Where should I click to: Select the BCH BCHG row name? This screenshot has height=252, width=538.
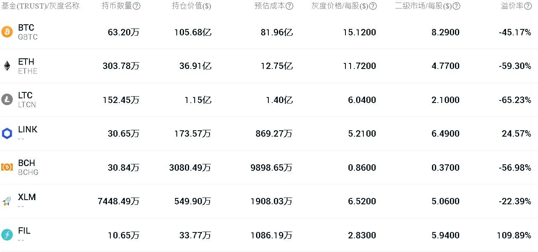tap(28, 167)
